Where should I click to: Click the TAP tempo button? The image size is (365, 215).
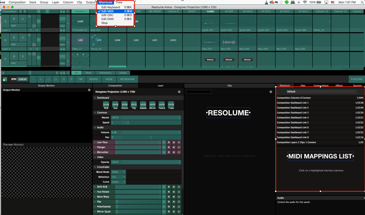click(80, 79)
